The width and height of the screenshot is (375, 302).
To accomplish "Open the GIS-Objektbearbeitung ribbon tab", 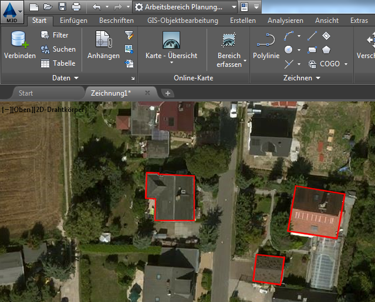I will click(x=182, y=21).
